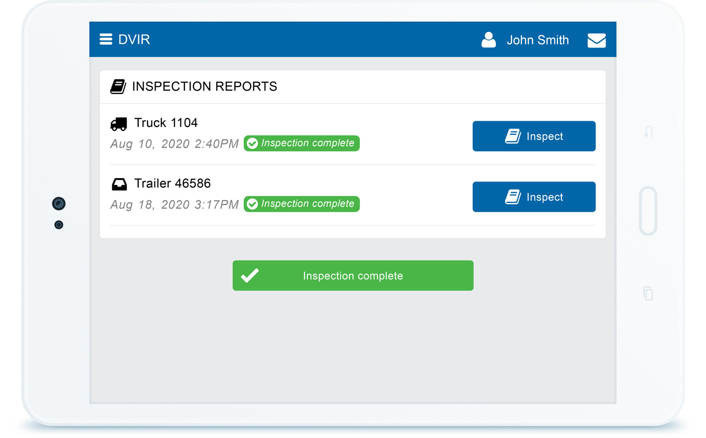Click the user profile icon

coord(488,40)
